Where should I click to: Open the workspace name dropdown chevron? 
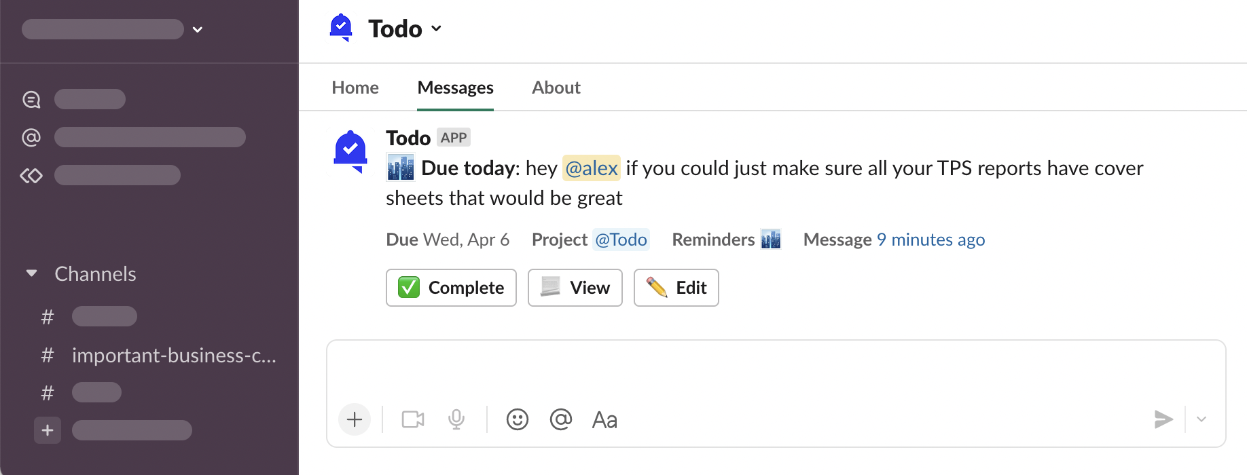coord(198,29)
